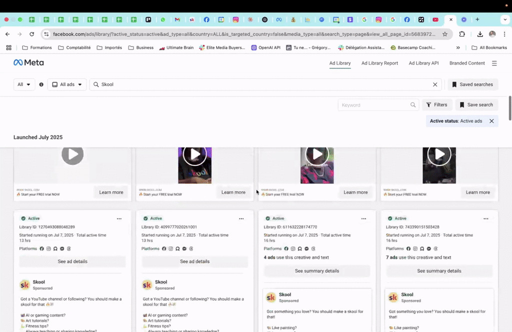Click the Save search button
Image resolution: width=512 pixels, height=332 pixels.
click(x=476, y=105)
